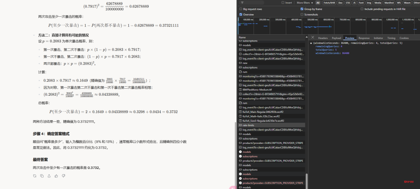The height and width of the screenshot is (189, 420).
Task: Uncheck the Group by frame checkbox
Action: click(x=302, y=9)
